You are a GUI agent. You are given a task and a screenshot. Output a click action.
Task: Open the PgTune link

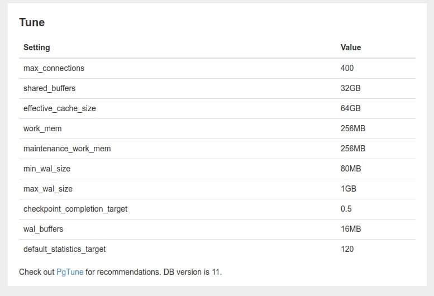tap(70, 272)
